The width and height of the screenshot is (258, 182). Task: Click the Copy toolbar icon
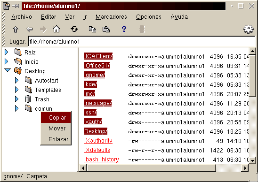coord(92,30)
